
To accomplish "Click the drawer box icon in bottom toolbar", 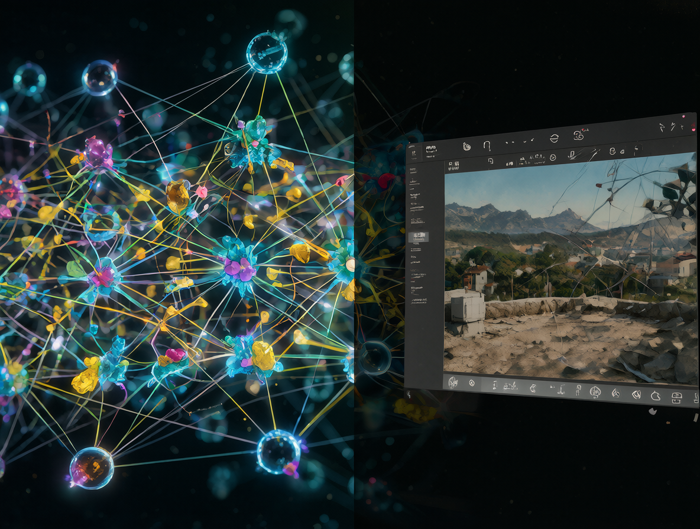I will 677,397.
